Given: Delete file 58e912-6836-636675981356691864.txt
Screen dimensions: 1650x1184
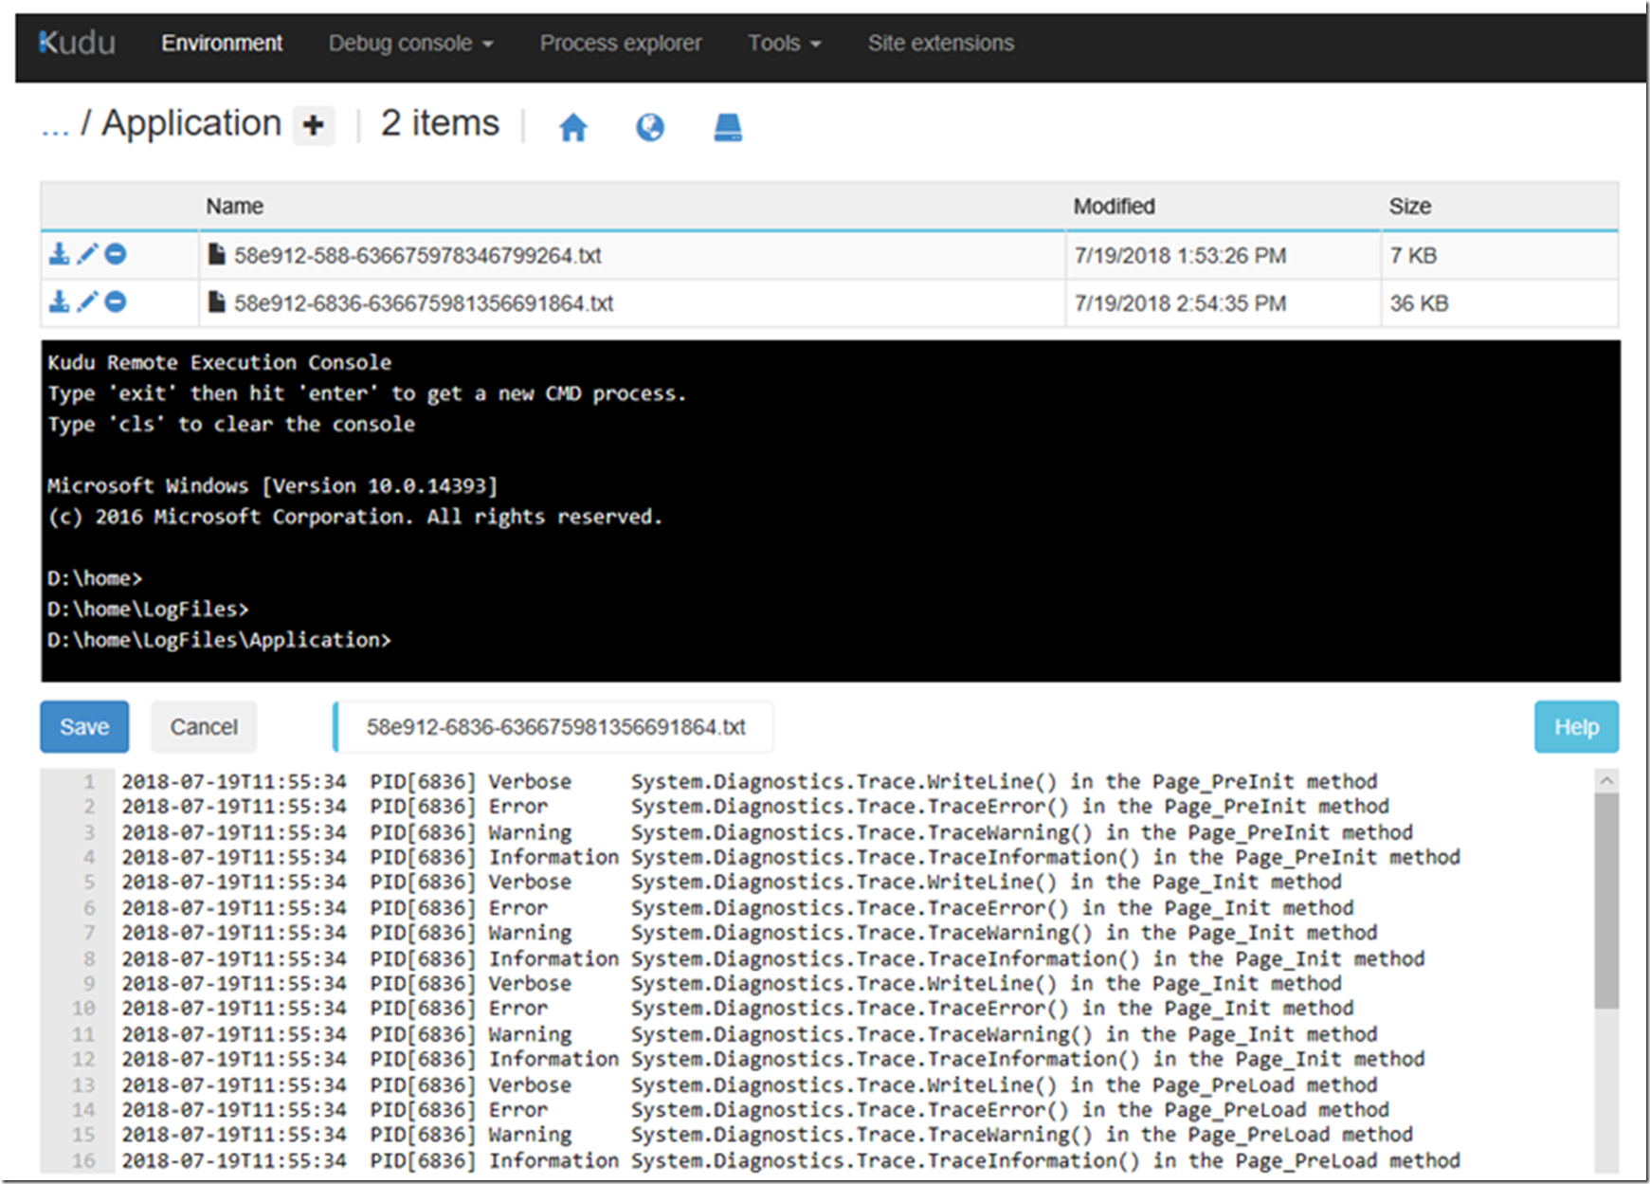Looking at the screenshot, I should click(x=116, y=301).
